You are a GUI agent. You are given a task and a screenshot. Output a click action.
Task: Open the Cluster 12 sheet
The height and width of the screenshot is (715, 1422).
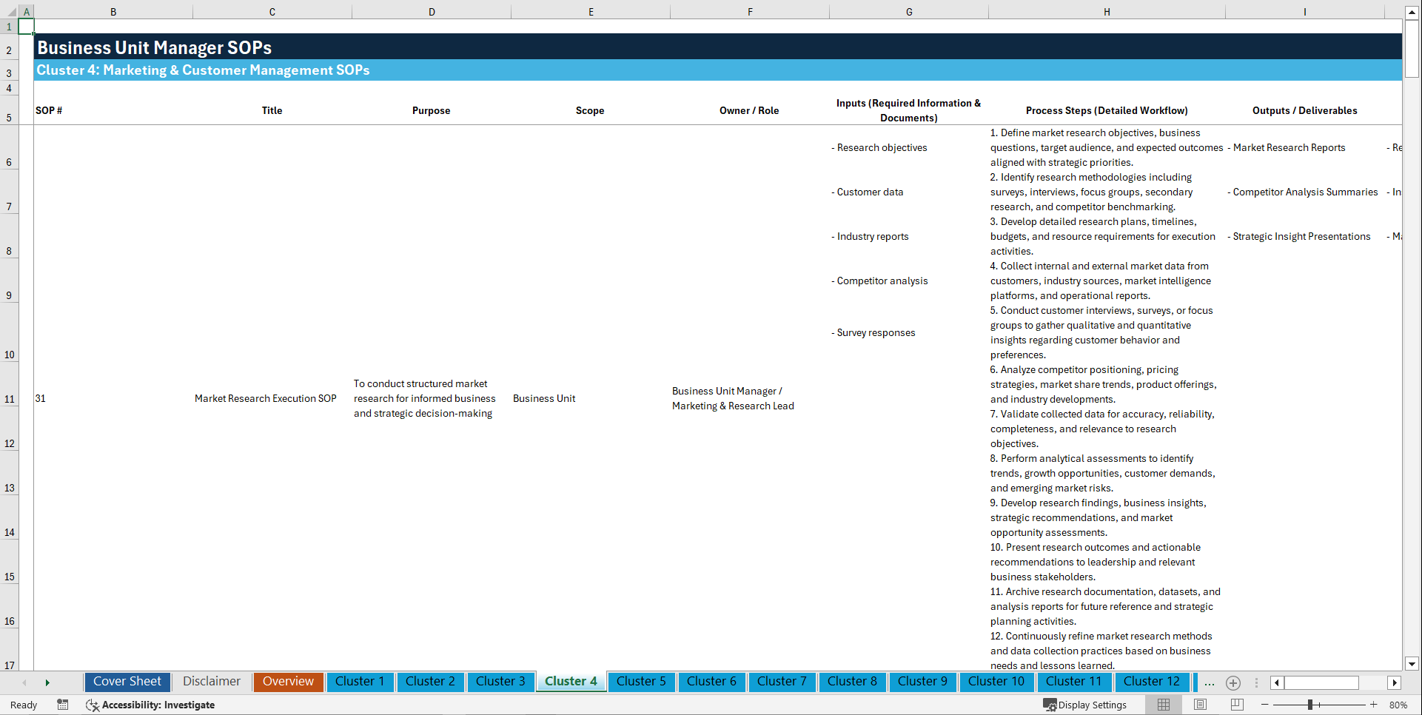(1151, 682)
